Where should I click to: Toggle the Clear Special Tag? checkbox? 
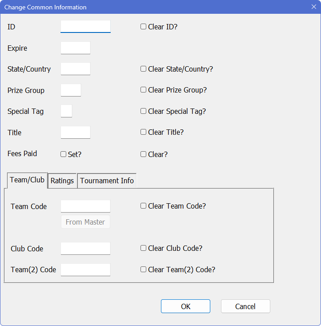click(144, 111)
